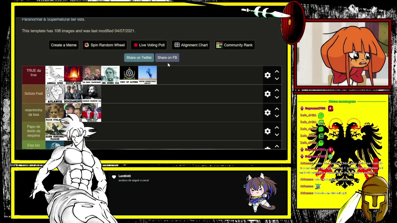Image resolution: width=397 pixels, height=223 pixels.
Task: Move Schizo Fest tier down
Action: 277,97
